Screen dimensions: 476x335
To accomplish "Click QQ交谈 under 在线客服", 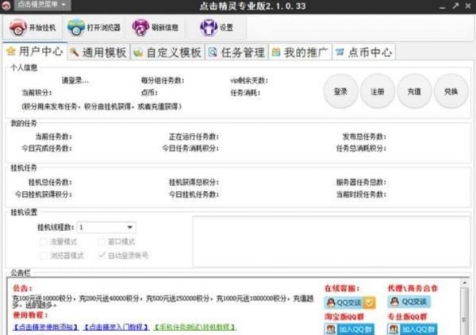I will [350, 302].
